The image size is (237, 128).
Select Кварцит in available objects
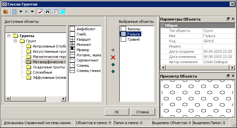[x=83, y=39]
